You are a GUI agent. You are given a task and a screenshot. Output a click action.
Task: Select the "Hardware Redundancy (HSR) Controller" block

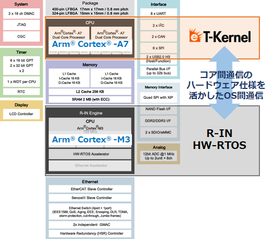90,234
